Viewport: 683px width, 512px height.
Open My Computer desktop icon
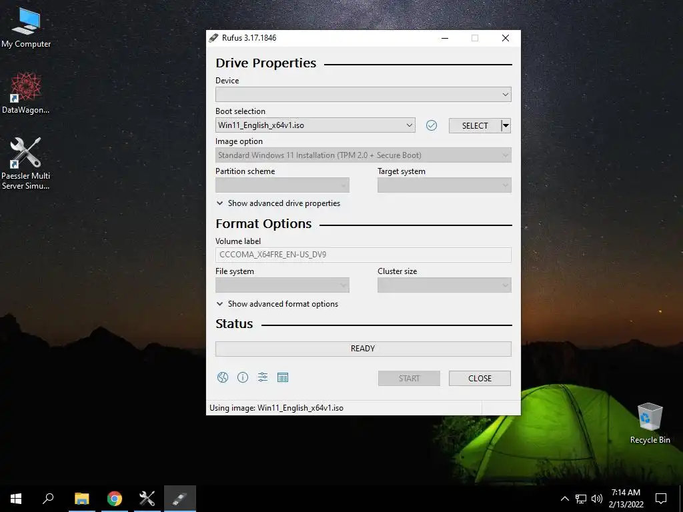[26, 28]
